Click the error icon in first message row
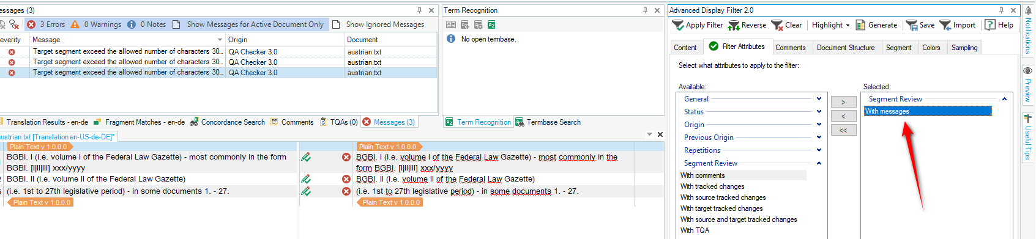 click(x=12, y=52)
